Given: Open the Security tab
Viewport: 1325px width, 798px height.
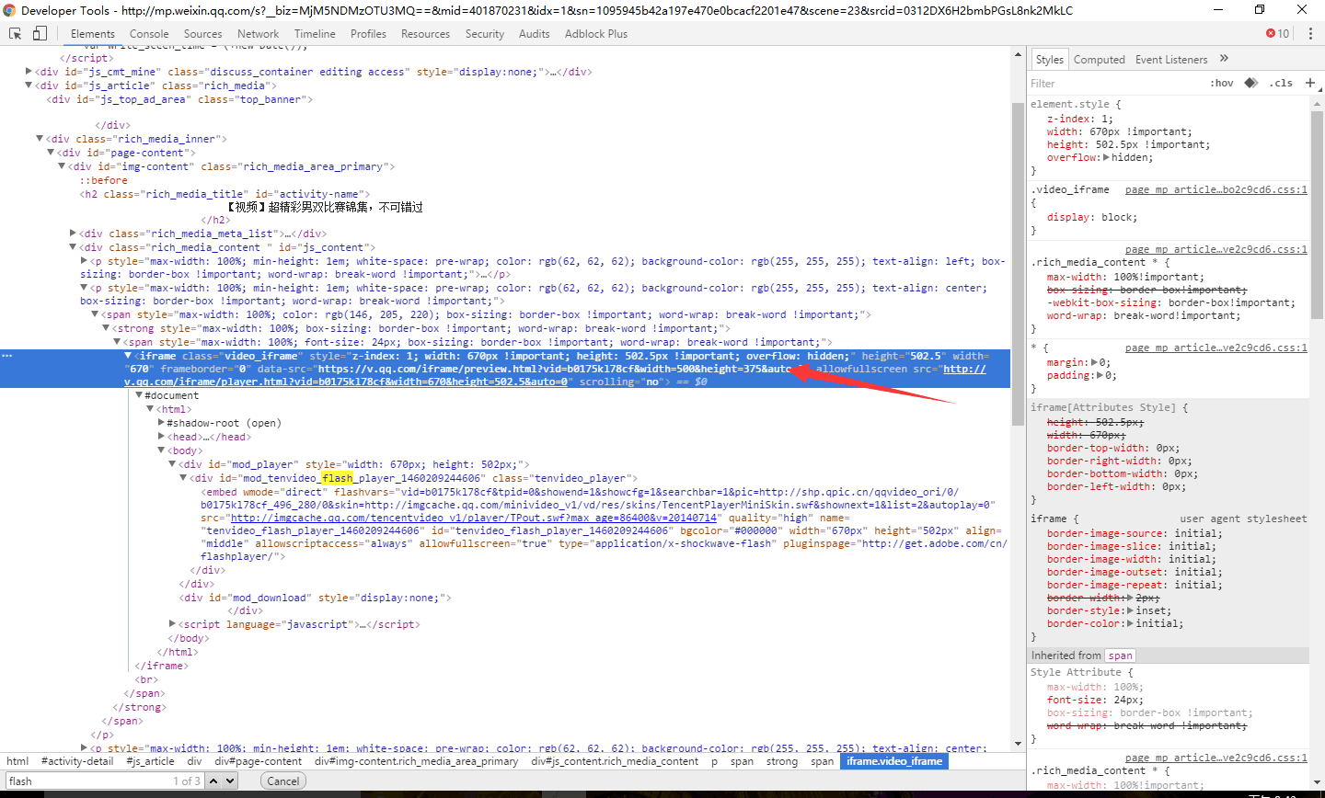Looking at the screenshot, I should [485, 34].
